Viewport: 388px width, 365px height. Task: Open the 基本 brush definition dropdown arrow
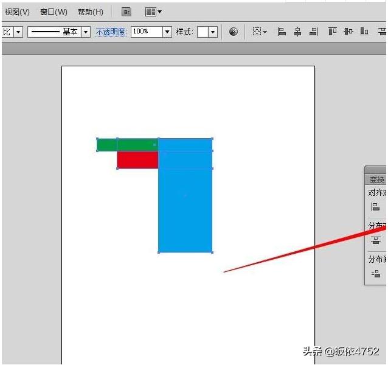point(86,32)
